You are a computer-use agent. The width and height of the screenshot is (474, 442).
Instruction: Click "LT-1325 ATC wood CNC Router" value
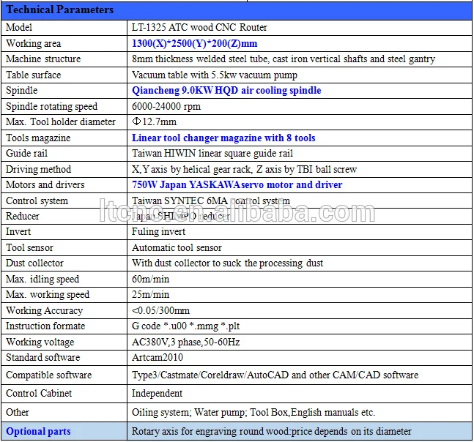click(x=199, y=28)
